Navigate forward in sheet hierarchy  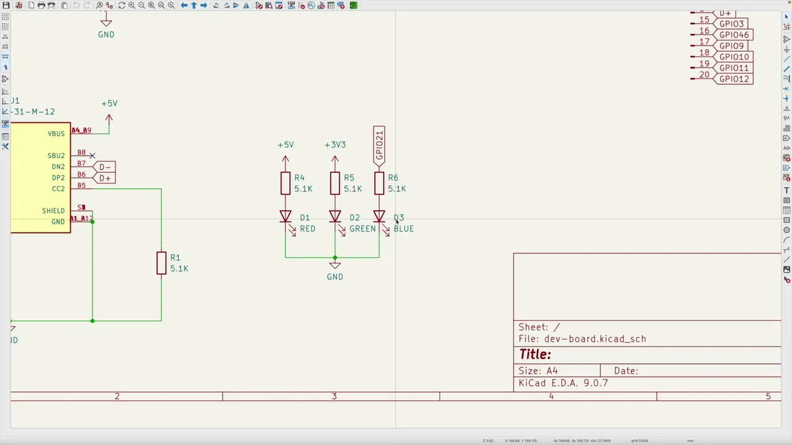pos(204,6)
